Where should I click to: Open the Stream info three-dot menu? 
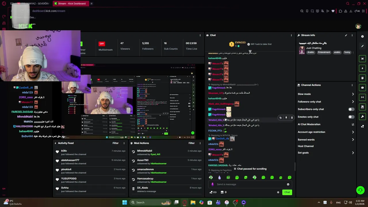tap(352, 35)
